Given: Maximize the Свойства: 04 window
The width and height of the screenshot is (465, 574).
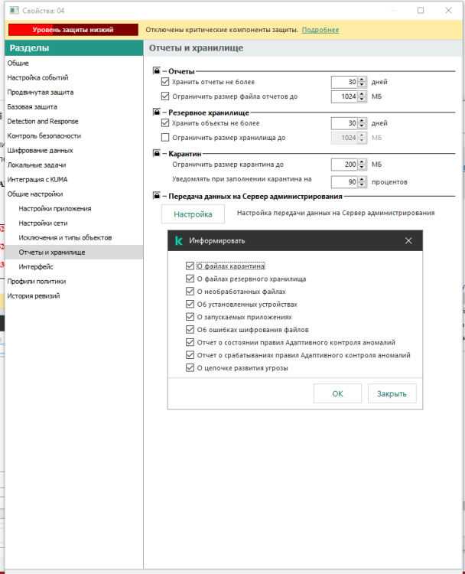Looking at the screenshot, I should 421,10.
